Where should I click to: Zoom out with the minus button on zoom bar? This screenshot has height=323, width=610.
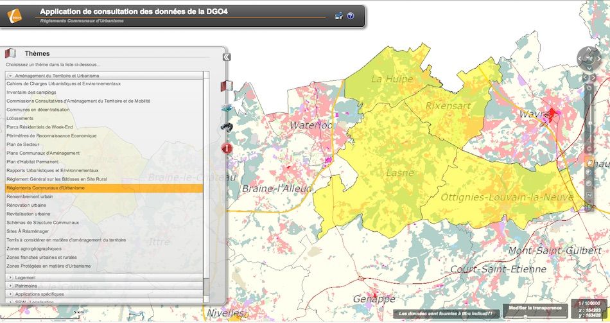(x=589, y=149)
